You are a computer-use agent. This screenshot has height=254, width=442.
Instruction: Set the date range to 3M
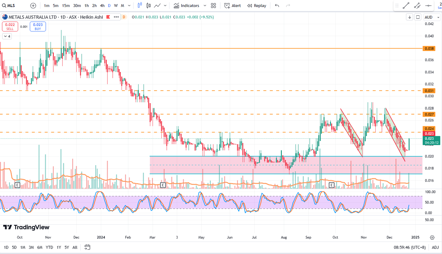click(32, 247)
